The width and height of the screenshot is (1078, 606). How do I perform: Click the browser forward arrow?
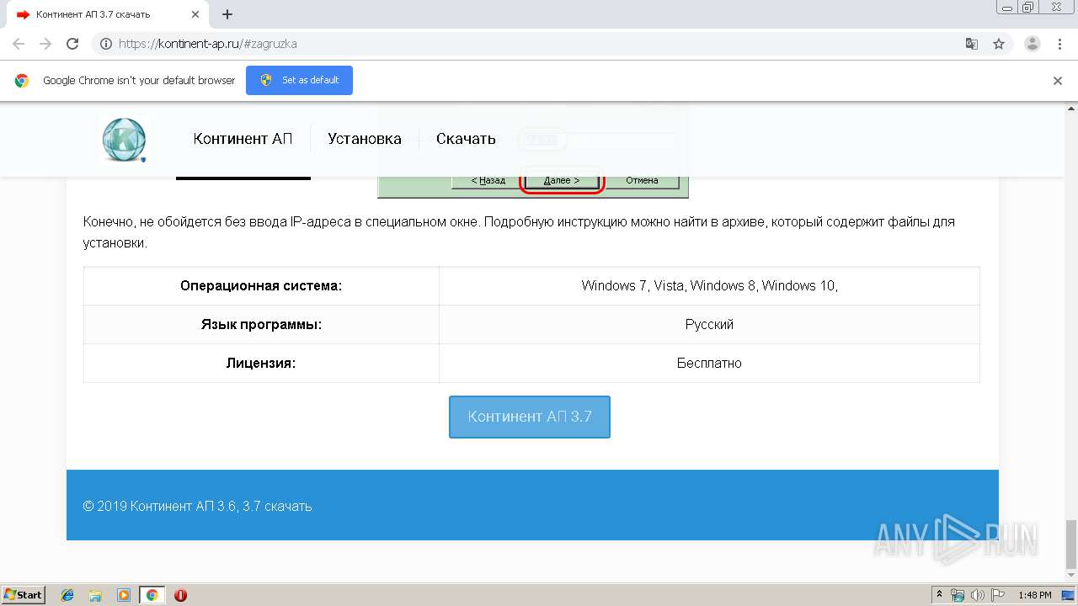(45, 44)
